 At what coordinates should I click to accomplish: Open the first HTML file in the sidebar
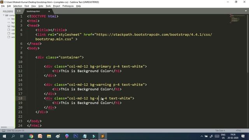coord(11,19)
